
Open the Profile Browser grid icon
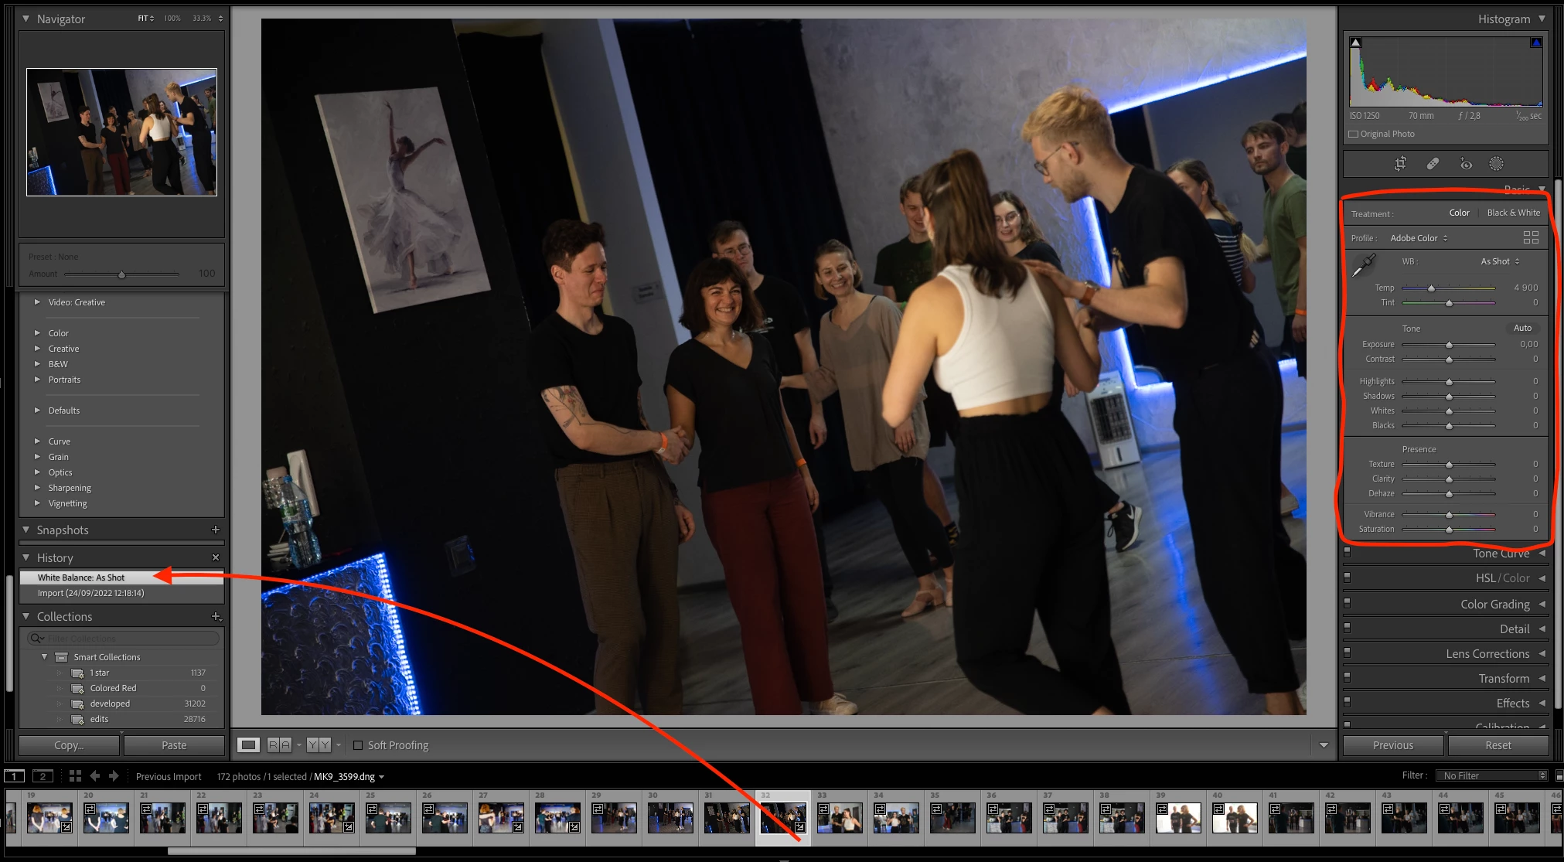(1531, 237)
